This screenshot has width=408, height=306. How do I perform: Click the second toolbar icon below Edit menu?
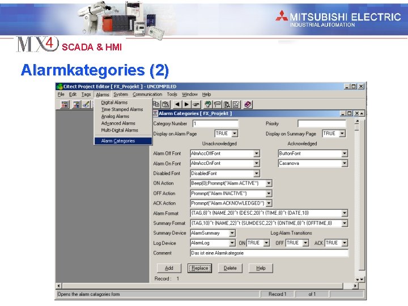[x=76, y=105]
